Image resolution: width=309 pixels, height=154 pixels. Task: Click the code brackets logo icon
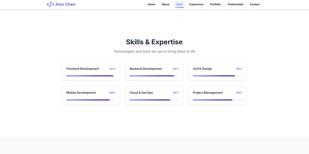(50, 4)
